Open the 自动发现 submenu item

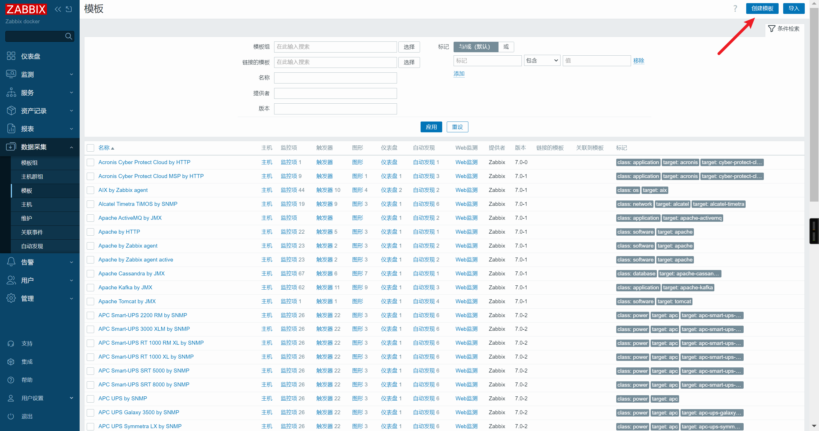coord(45,246)
